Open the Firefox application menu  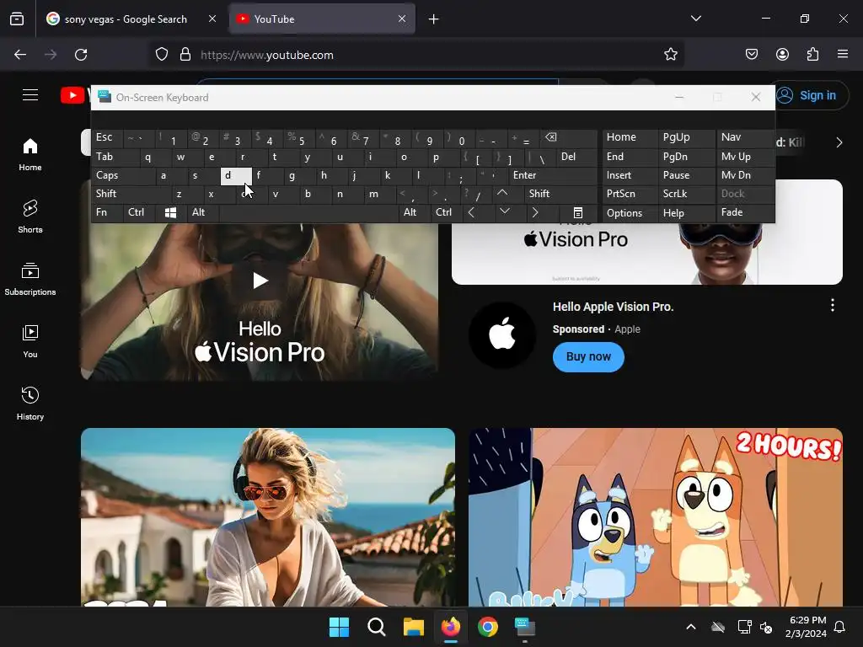[x=843, y=55]
